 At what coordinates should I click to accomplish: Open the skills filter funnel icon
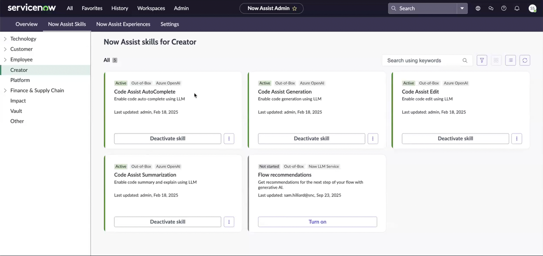(x=482, y=60)
